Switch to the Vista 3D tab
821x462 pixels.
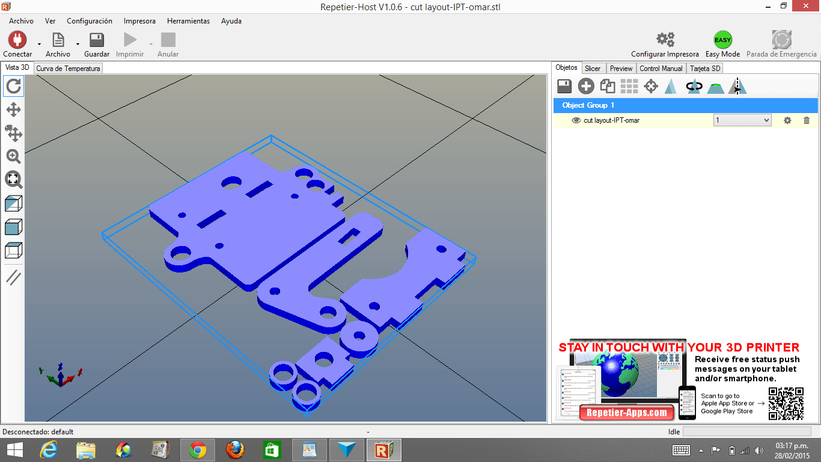(x=17, y=68)
